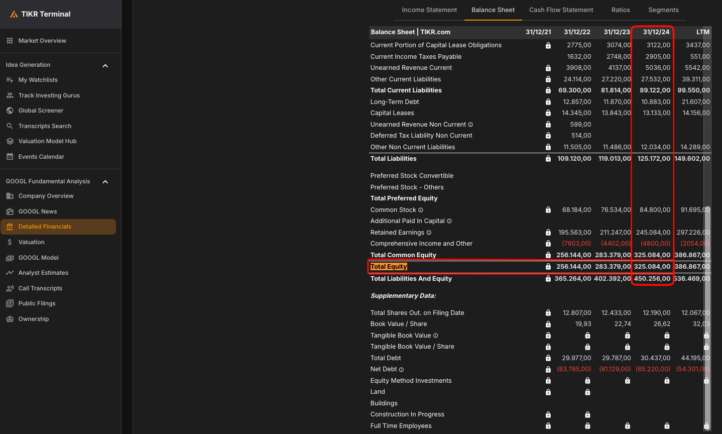722x434 pixels.
Task: Select the Valuation dollar sign icon
Action: tap(10, 242)
